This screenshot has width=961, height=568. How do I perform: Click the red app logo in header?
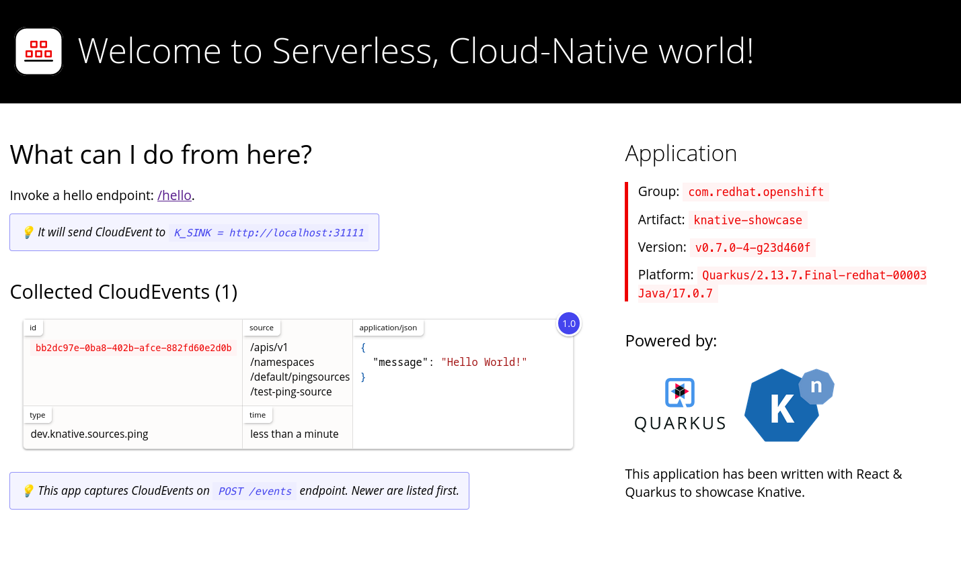click(38, 51)
